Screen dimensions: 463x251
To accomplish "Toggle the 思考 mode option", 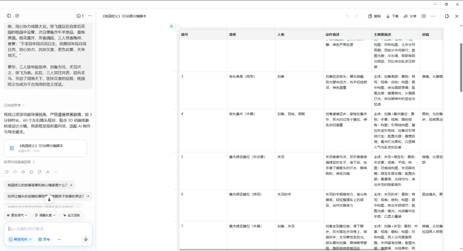I will click(45, 239).
